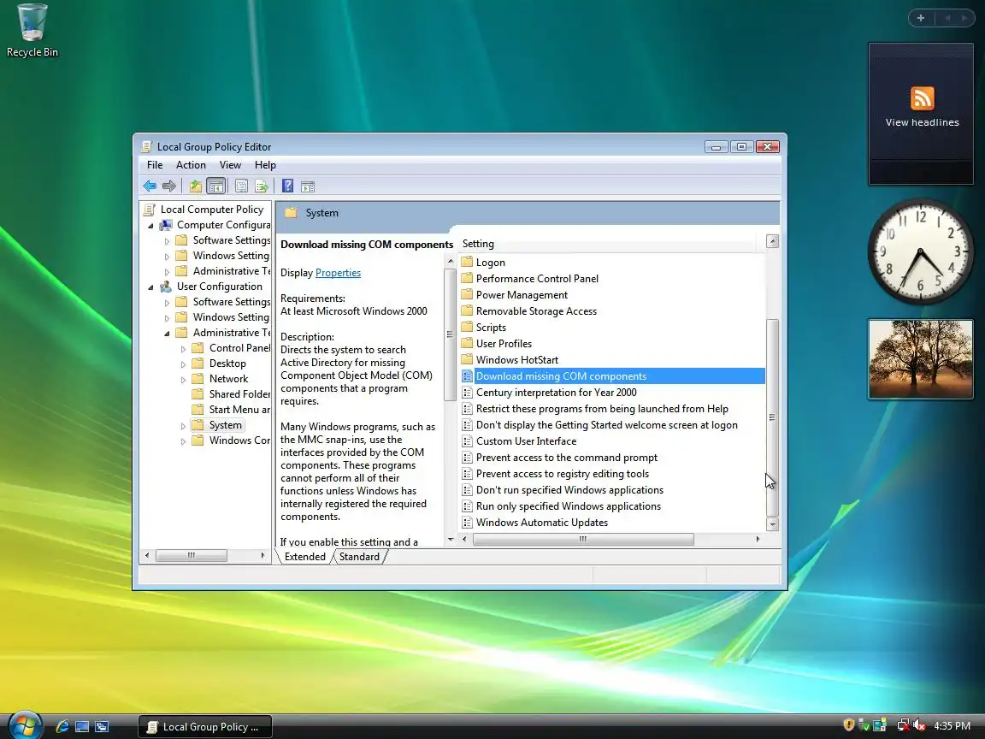Viewport: 985px width, 739px height.
Task: Click Switch Between Windows quick launch icon
Action: click(102, 726)
